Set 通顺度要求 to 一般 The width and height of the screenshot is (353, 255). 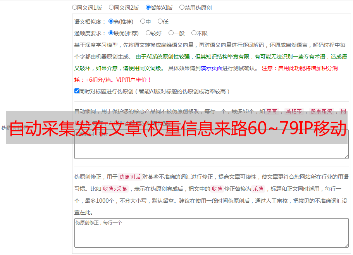[x=171, y=33]
